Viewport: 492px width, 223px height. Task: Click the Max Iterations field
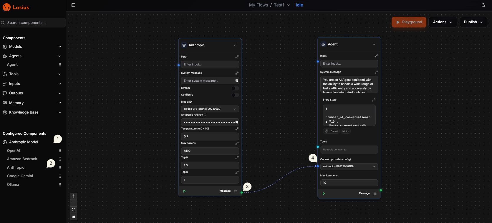coord(349,183)
